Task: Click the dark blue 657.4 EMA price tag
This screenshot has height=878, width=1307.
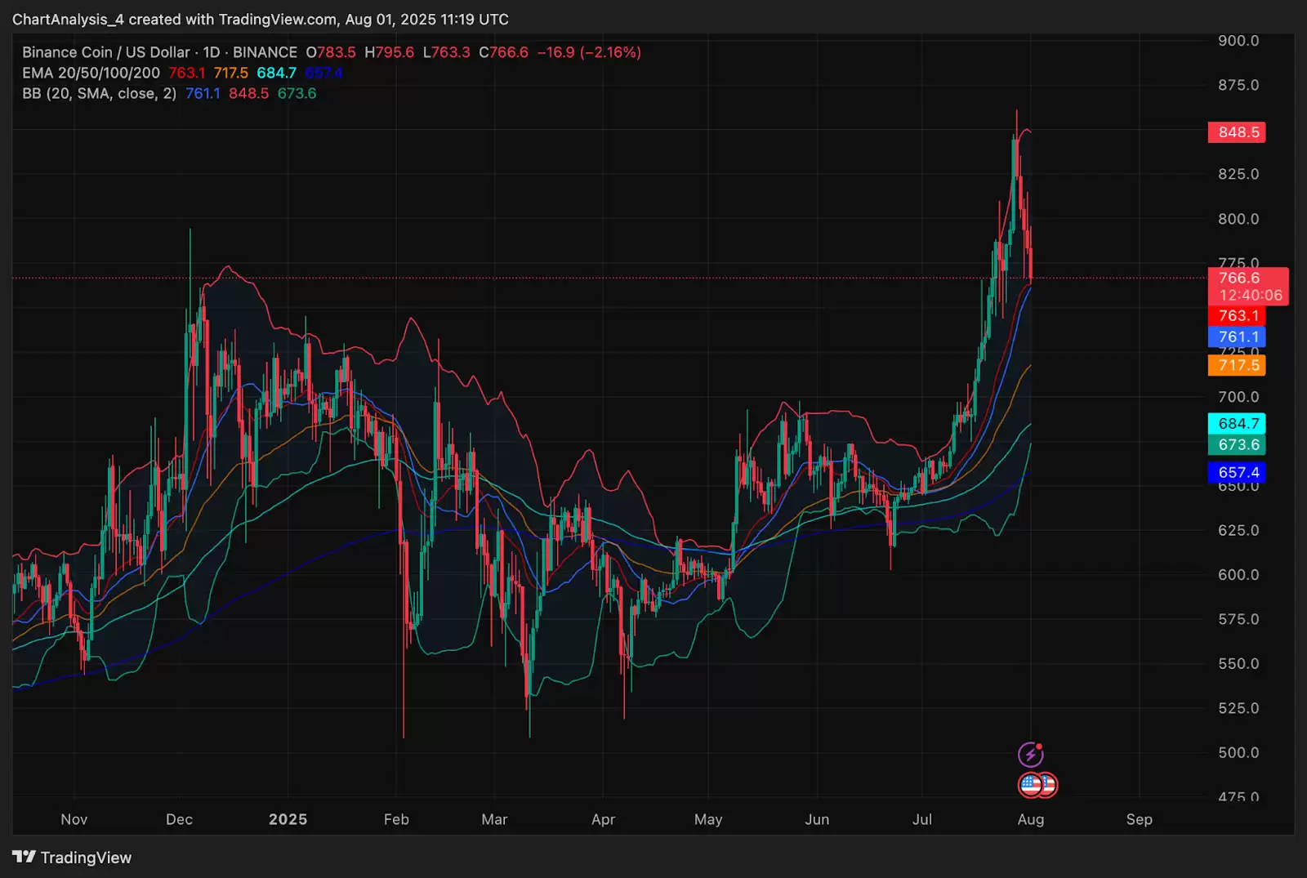Action: pos(1237,472)
